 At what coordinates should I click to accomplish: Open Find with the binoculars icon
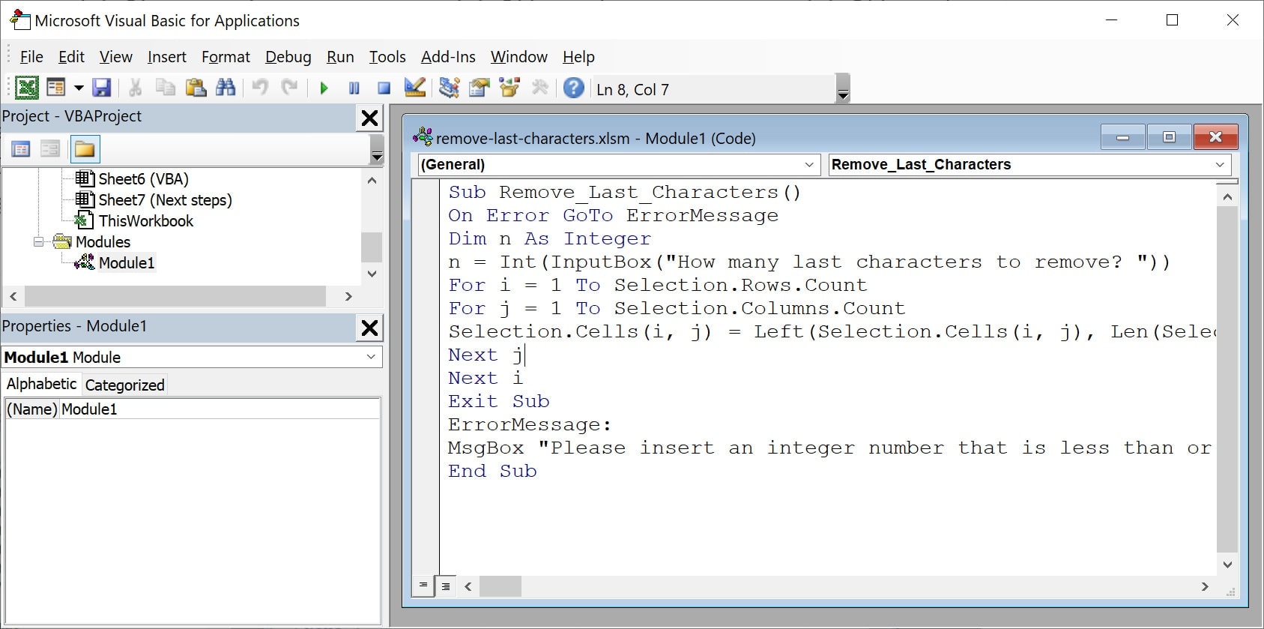pos(226,88)
